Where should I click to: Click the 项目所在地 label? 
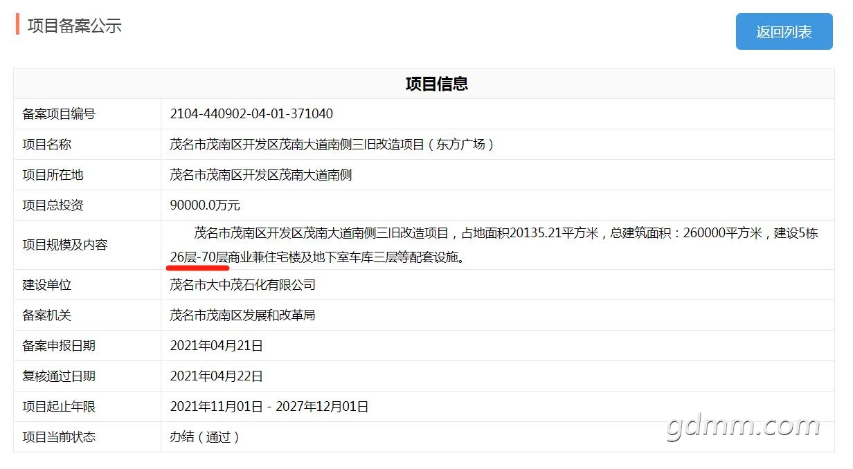[x=53, y=175]
